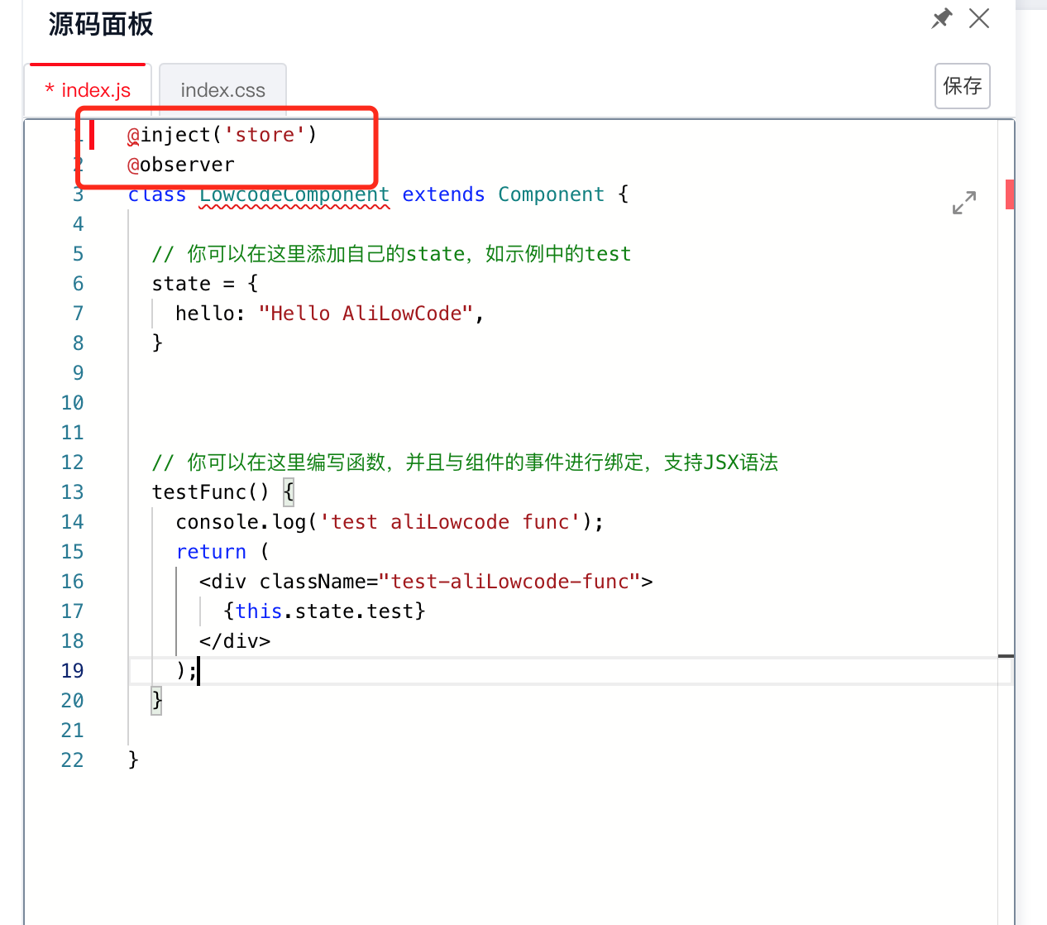Switch to the index.js tab

coord(88,90)
